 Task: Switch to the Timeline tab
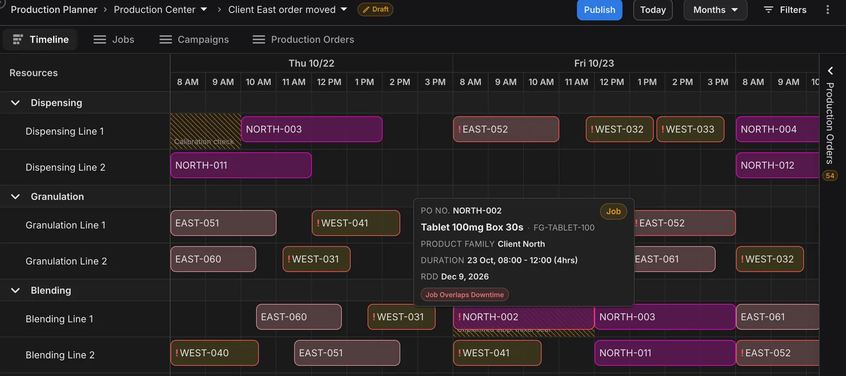[40, 39]
